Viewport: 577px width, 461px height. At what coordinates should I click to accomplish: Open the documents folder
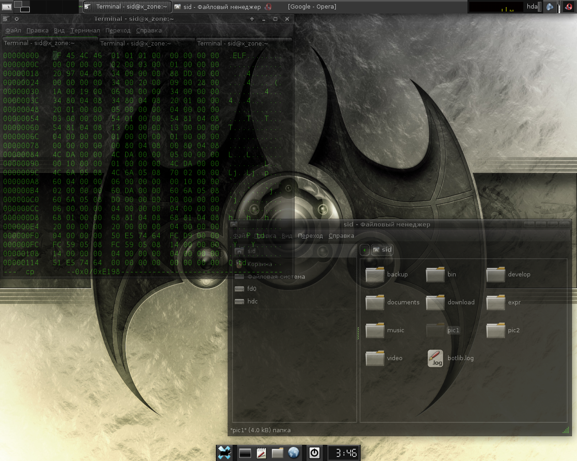pos(392,303)
